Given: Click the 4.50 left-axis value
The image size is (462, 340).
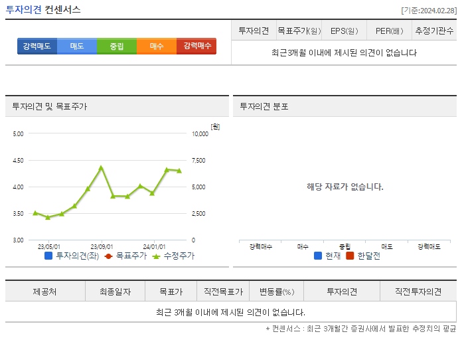Looking at the screenshot, I should coord(18,161).
